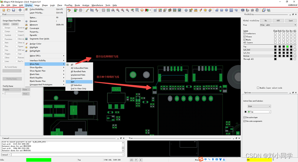Click the new blank file toolbar icon
This screenshot has width=298, height=162.
point(3,10)
